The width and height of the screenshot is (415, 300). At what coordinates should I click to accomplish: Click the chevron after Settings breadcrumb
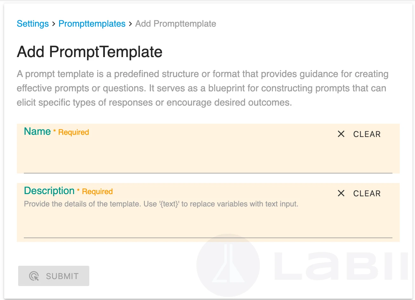[x=54, y=24]
